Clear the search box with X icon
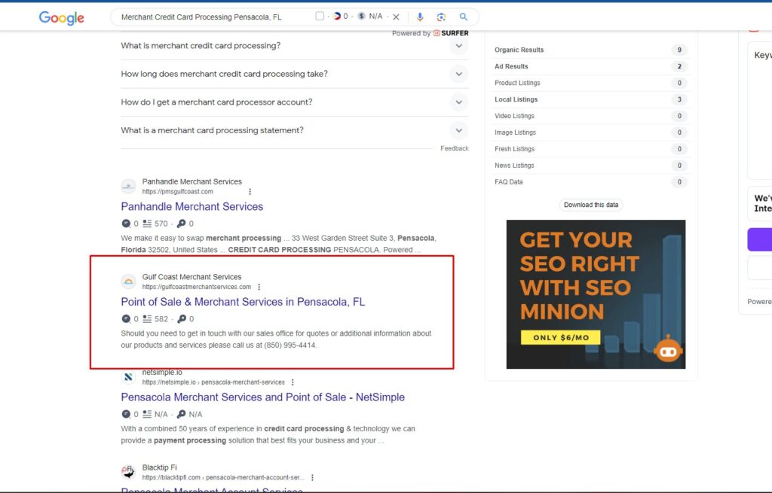 click(x=396, y=17)
